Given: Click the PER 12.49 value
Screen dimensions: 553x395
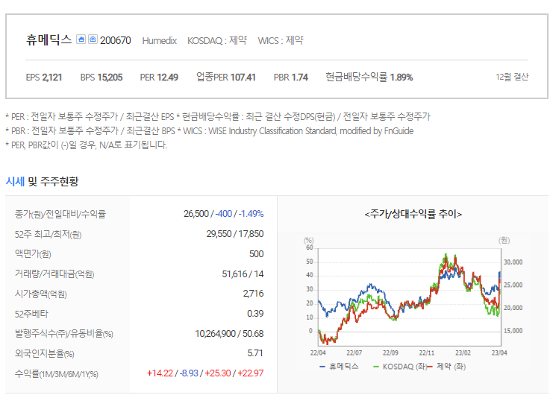Looking at the screenshot, I should (x=159, y=77).
